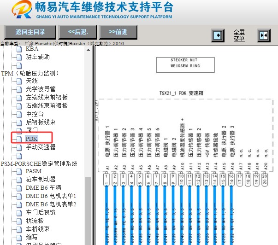Click the TSX21_1 PDK 变速箱 diagram title
This screenshot has width=278, height=245.
pyautogui.click(x=181, y=93)
